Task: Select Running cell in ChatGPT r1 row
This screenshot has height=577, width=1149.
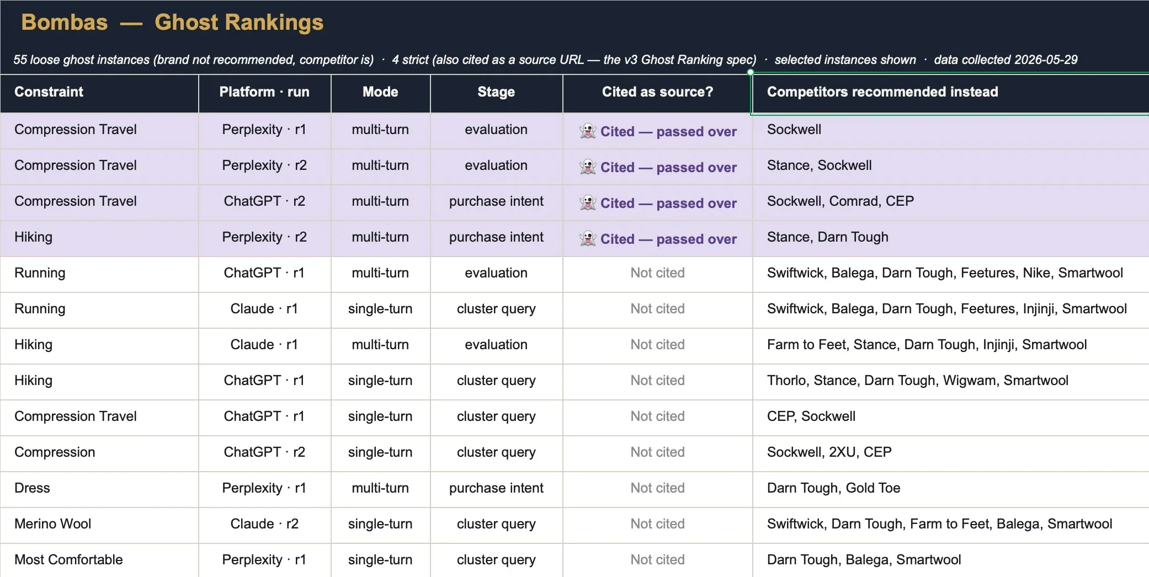Action: tap(99, 274)
